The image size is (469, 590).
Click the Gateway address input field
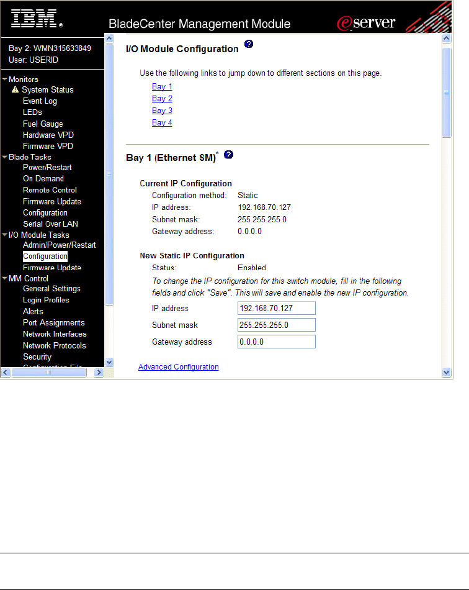(x=277, y=342)
